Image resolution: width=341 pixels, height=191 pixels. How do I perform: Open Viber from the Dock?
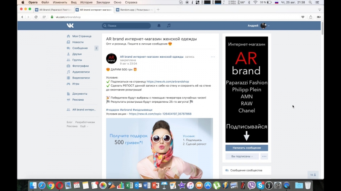coord(251,185)
